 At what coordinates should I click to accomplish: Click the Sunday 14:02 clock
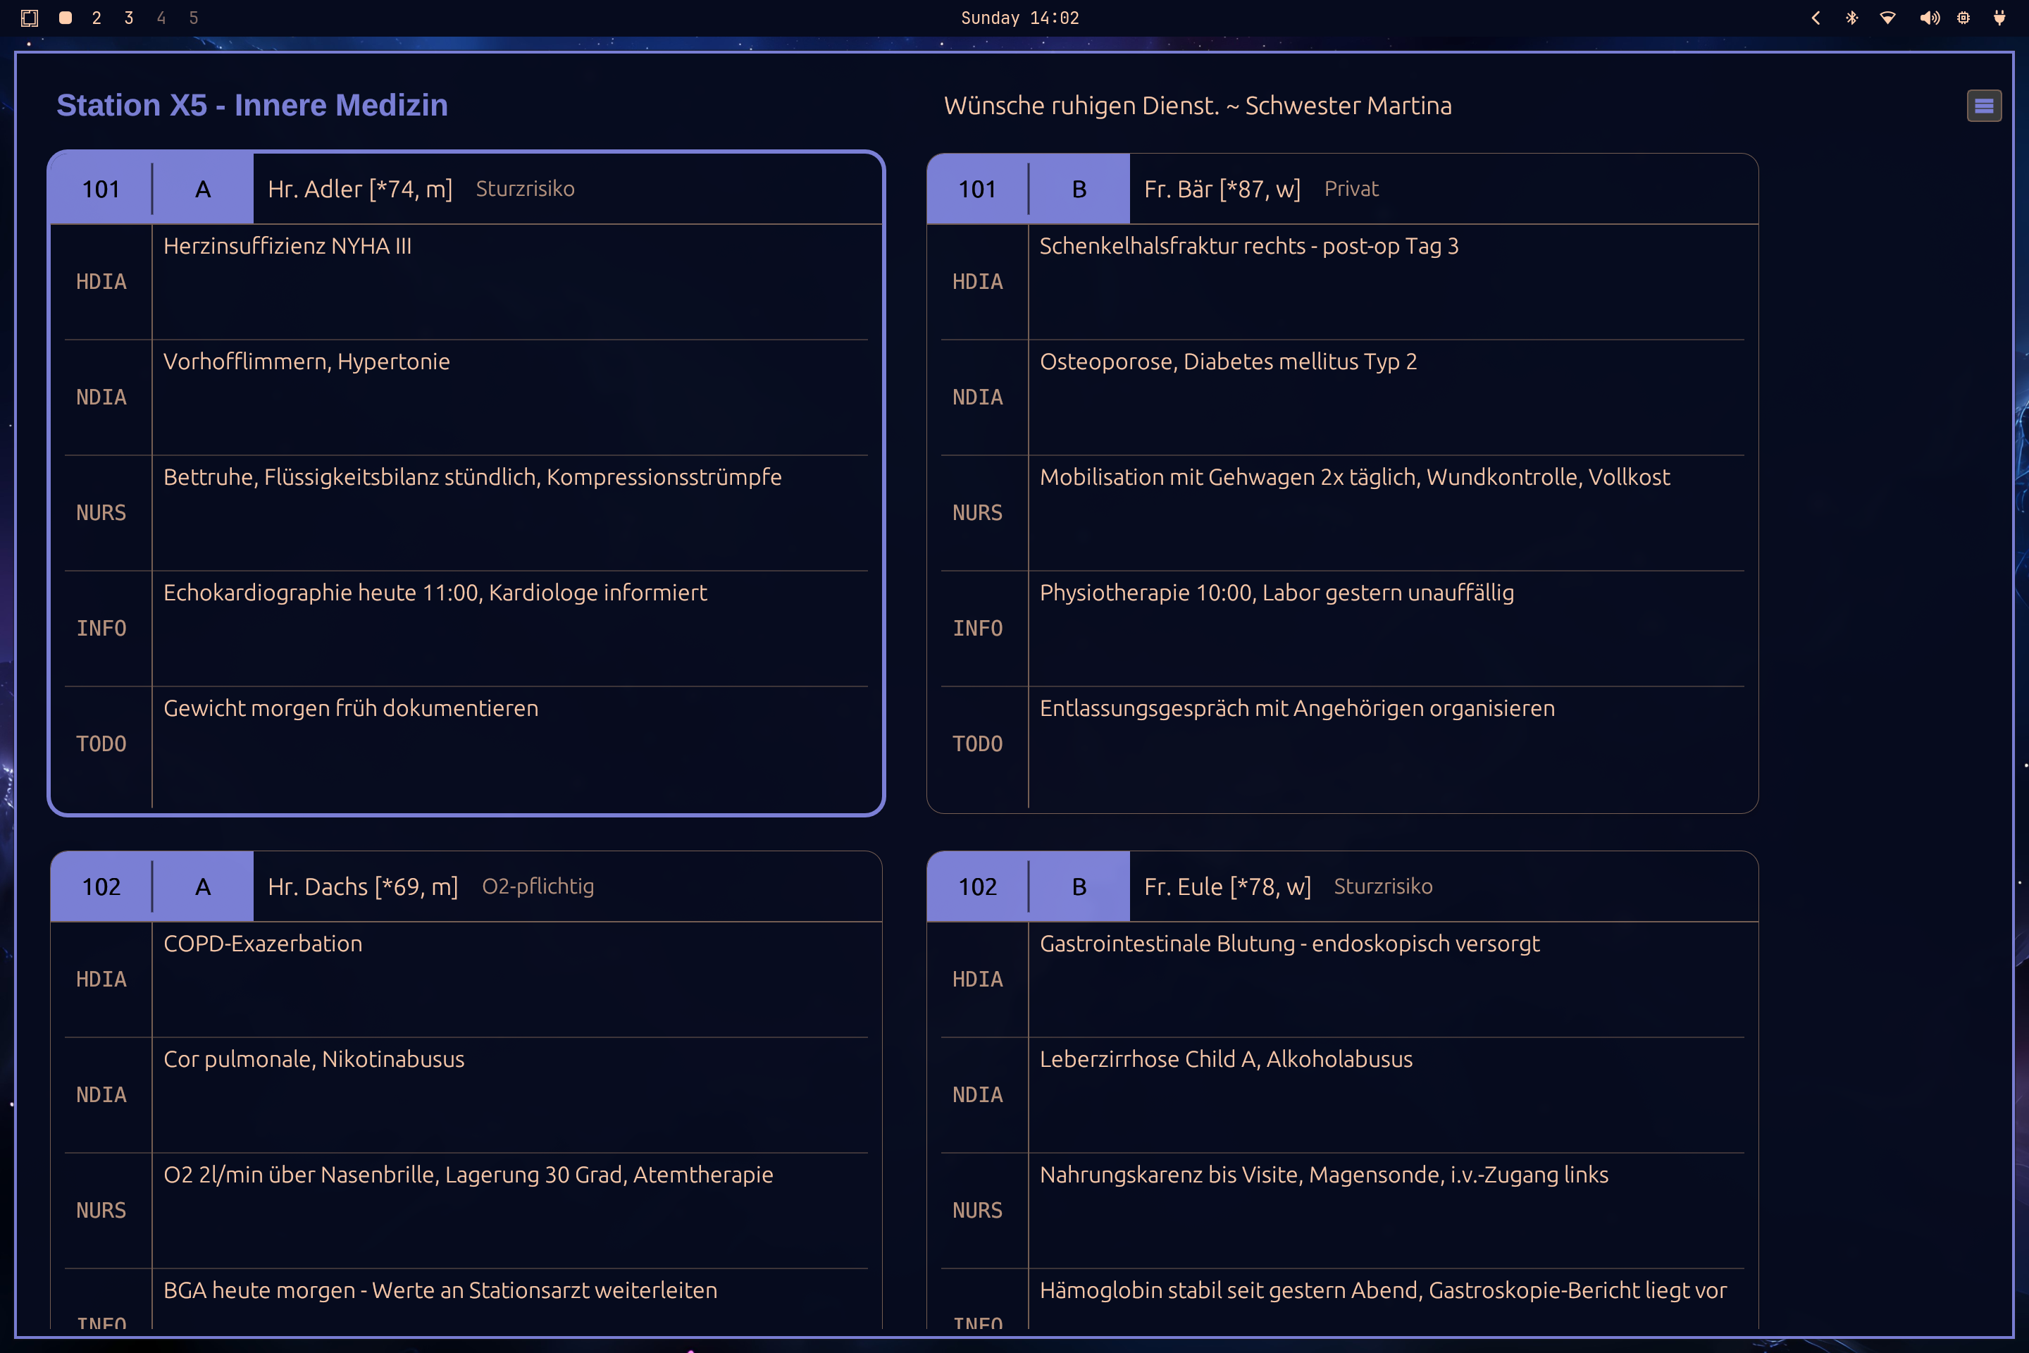click(x=1019, y=17)
